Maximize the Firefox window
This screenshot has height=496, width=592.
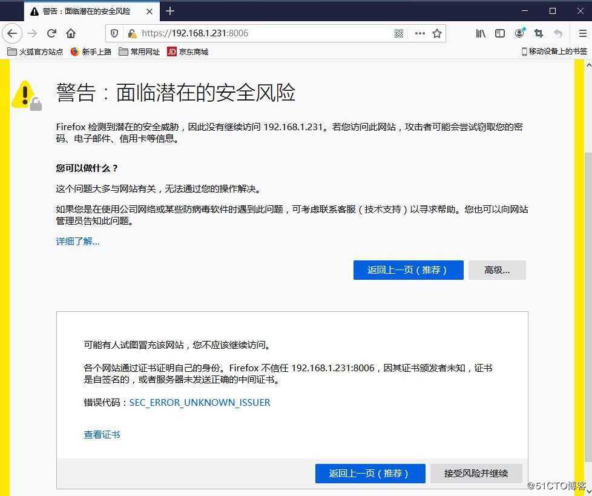tap(553, 11)
